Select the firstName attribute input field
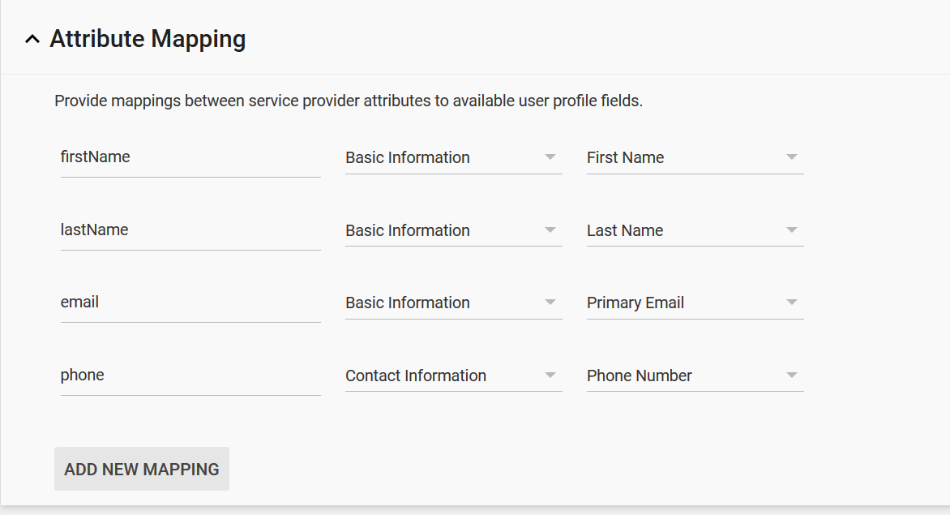 (190, 157)
